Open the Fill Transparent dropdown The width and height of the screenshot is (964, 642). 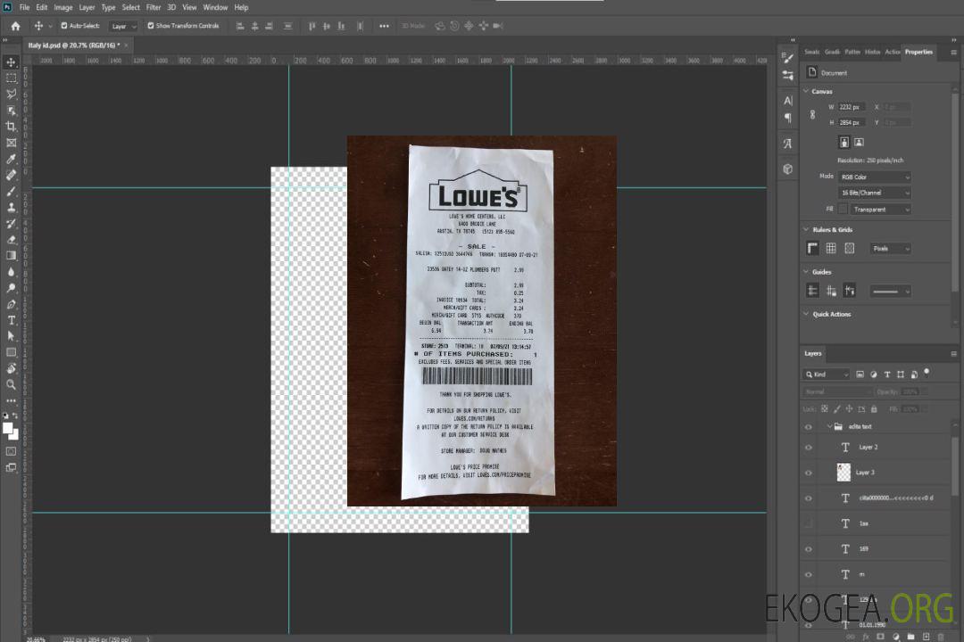click(x=880, y=210)
